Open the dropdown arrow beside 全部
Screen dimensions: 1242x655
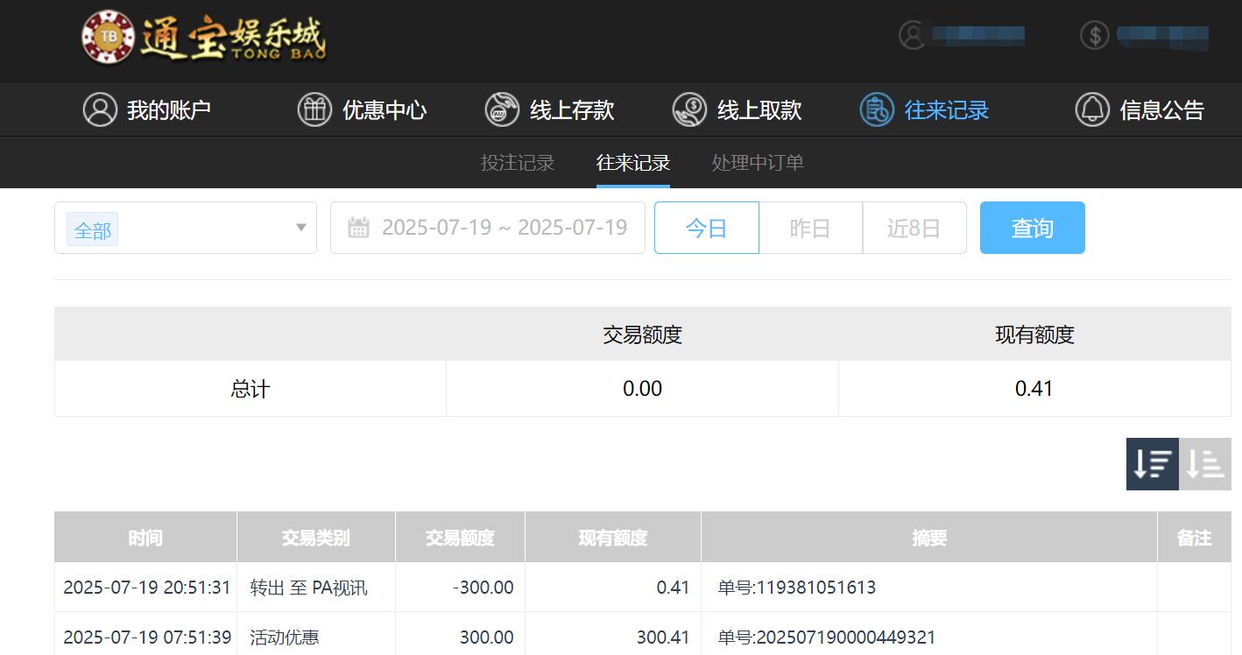(301, 229)
